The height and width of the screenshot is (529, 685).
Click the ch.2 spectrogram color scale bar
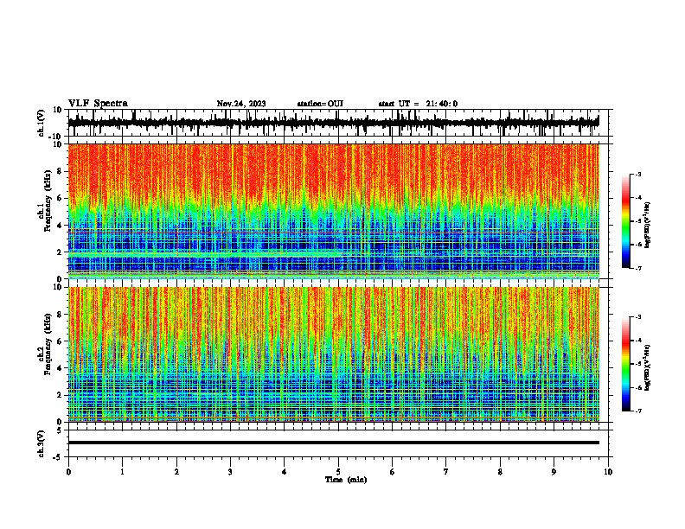tap(626, 364)
